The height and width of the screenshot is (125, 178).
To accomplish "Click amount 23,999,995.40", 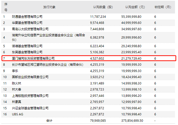I will 131,52.
